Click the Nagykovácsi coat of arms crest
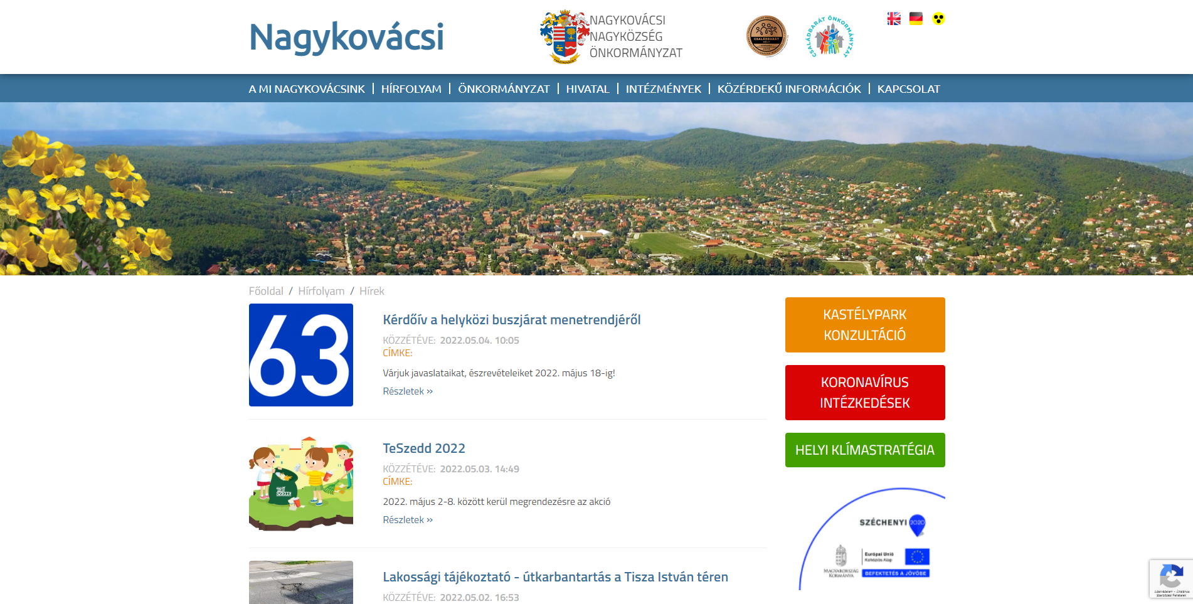 [x=564, y=37]
